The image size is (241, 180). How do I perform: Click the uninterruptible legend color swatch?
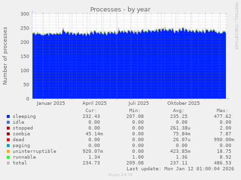pyautogui.click(x=8, y=151)
